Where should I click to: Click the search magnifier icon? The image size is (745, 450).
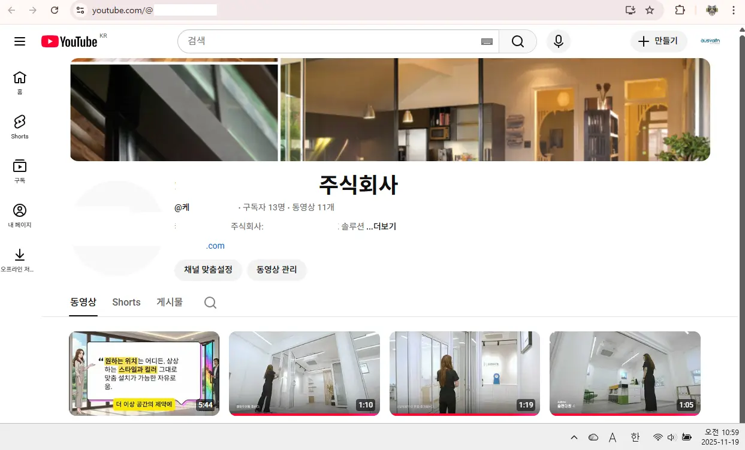pyautogui.click(x=517, y=41)
